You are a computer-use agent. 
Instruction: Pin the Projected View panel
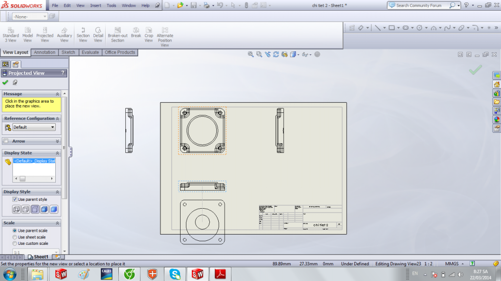point(15,83)
